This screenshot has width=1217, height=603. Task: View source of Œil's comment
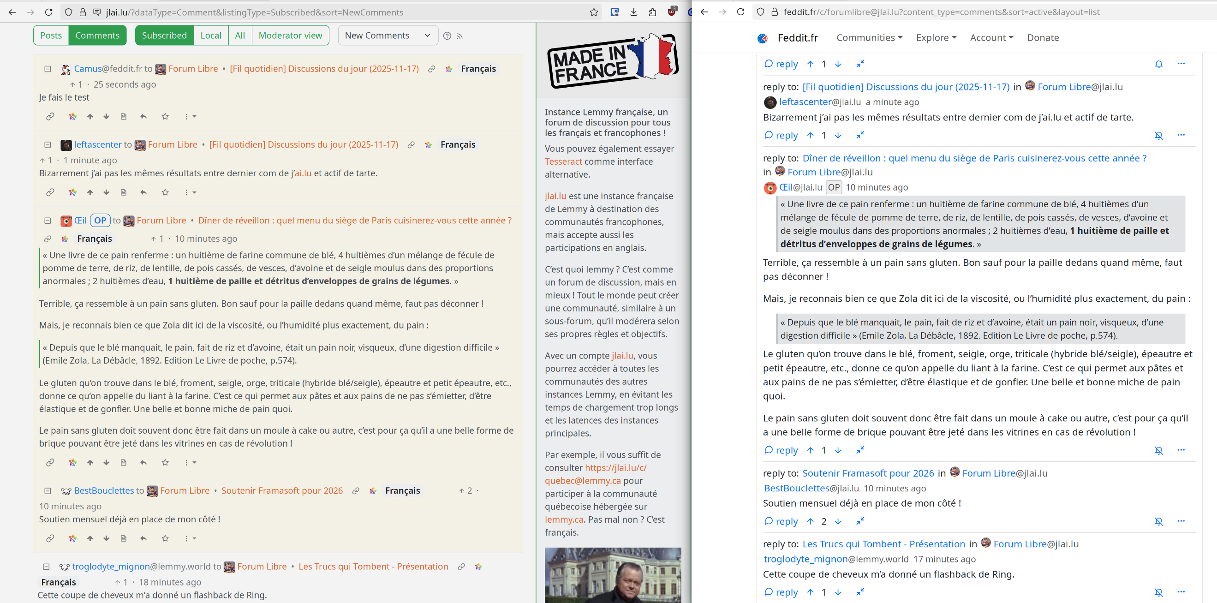click(123, 463)
